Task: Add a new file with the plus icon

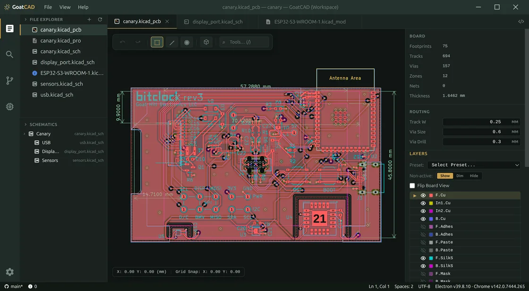Action: [x=89, y=19]
